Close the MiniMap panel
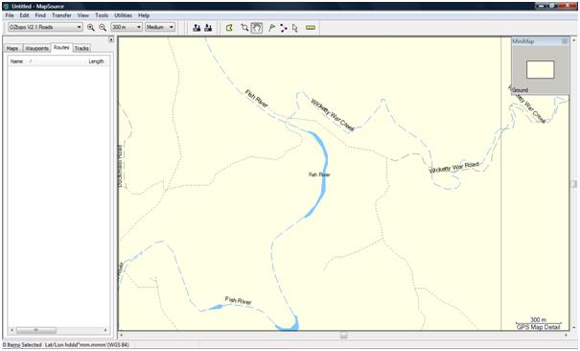 [x=565, y=41]
